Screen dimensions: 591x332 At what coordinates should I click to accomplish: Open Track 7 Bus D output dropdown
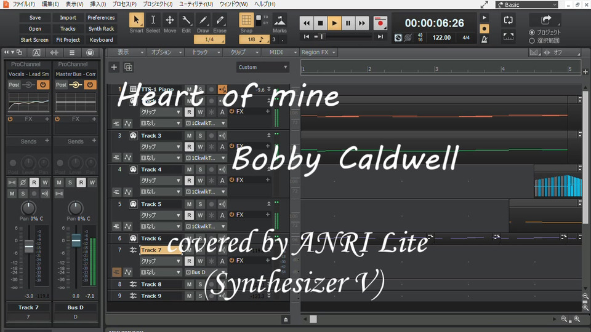206,272
